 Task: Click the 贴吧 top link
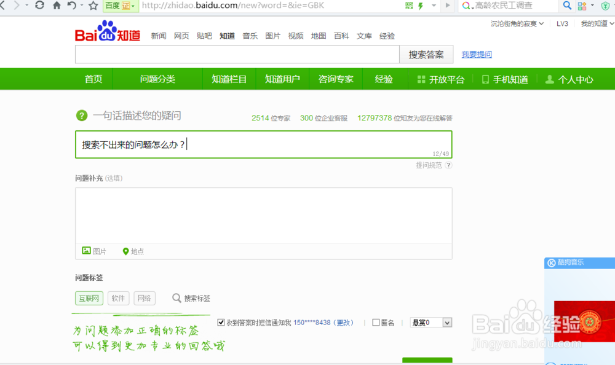tap(204, 36)
